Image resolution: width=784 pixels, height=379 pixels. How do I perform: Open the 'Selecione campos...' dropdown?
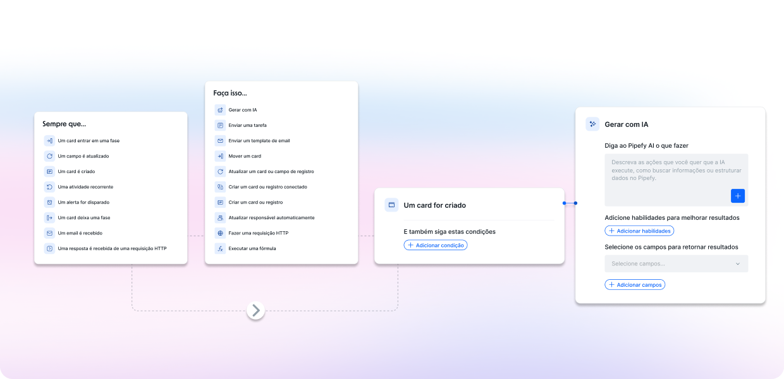670,263
